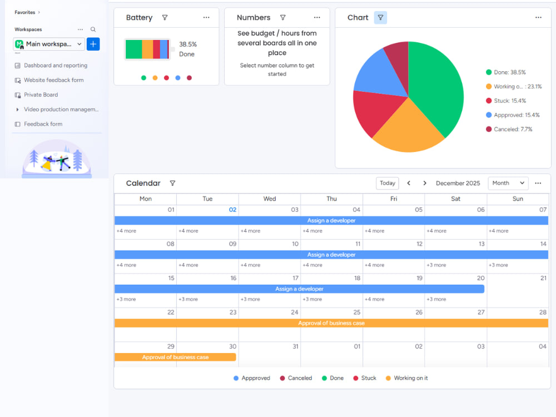Expand +3 more on Monday 15
This screenshot has height=417, width=556.
click(126, 299)
